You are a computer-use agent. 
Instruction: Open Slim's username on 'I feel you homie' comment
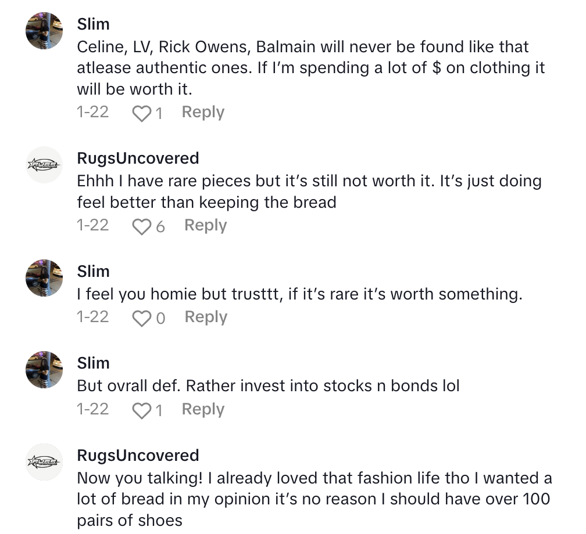pyautogui.click(x=93, y=272)
